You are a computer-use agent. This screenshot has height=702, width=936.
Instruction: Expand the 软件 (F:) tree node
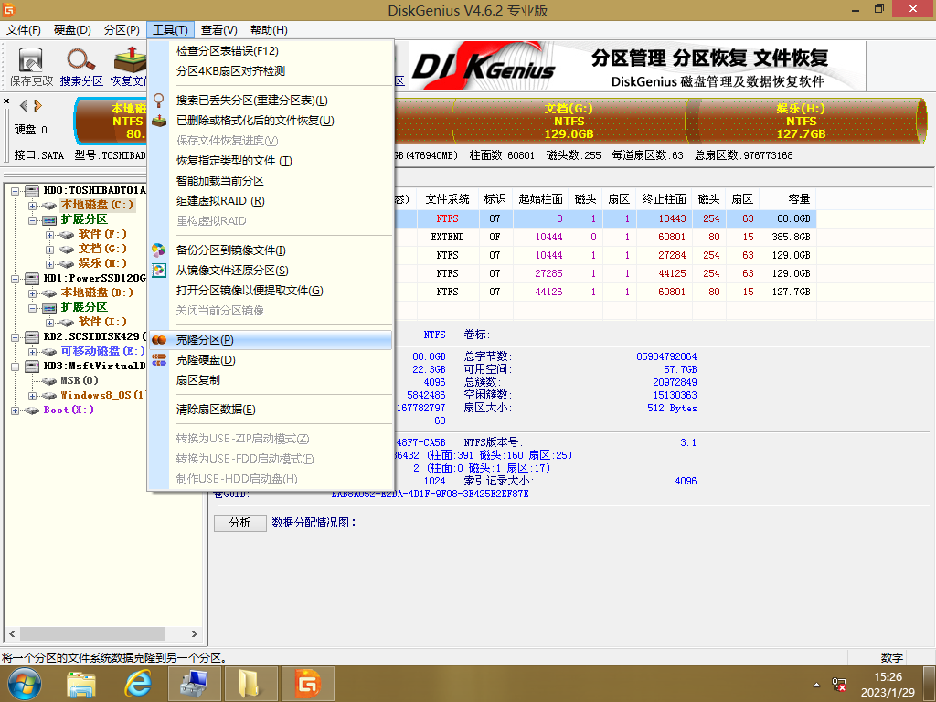coord(49,235)
